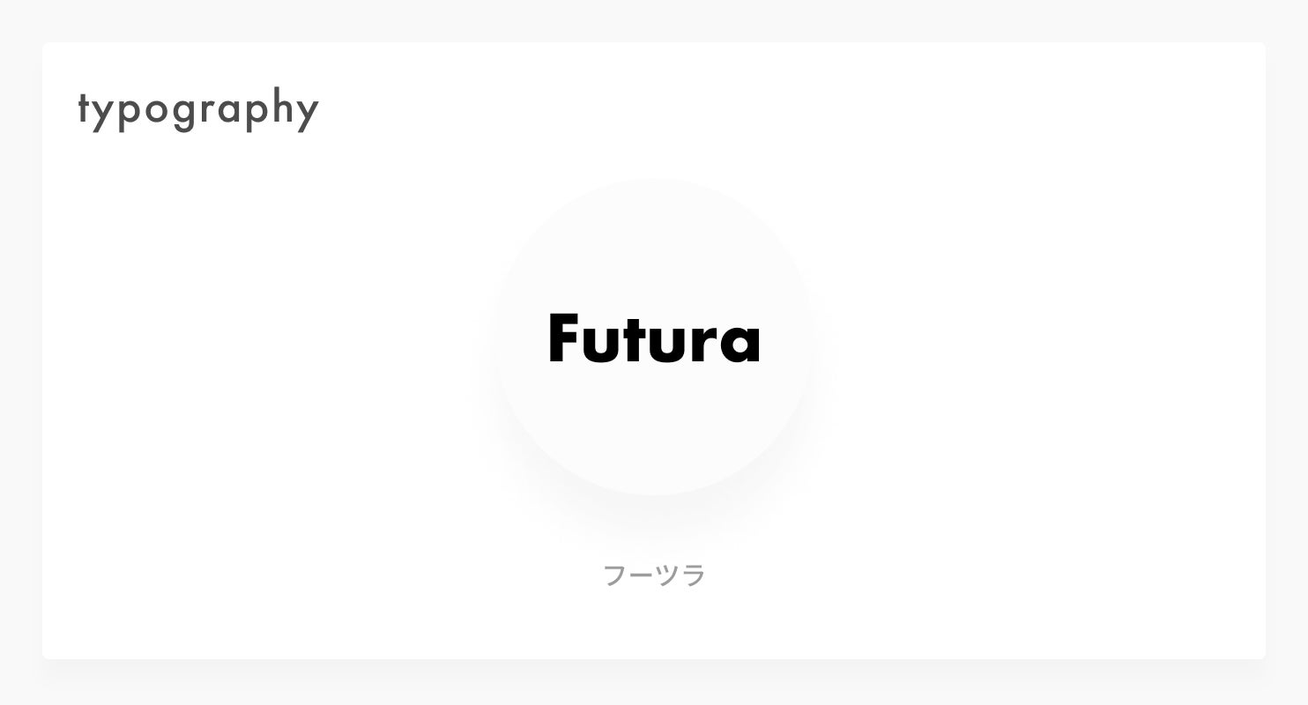Image resolution: width=1308 pixels, height=705 pixels.
Task: Click the katakana character フ in caption
Action: (614, 575)
